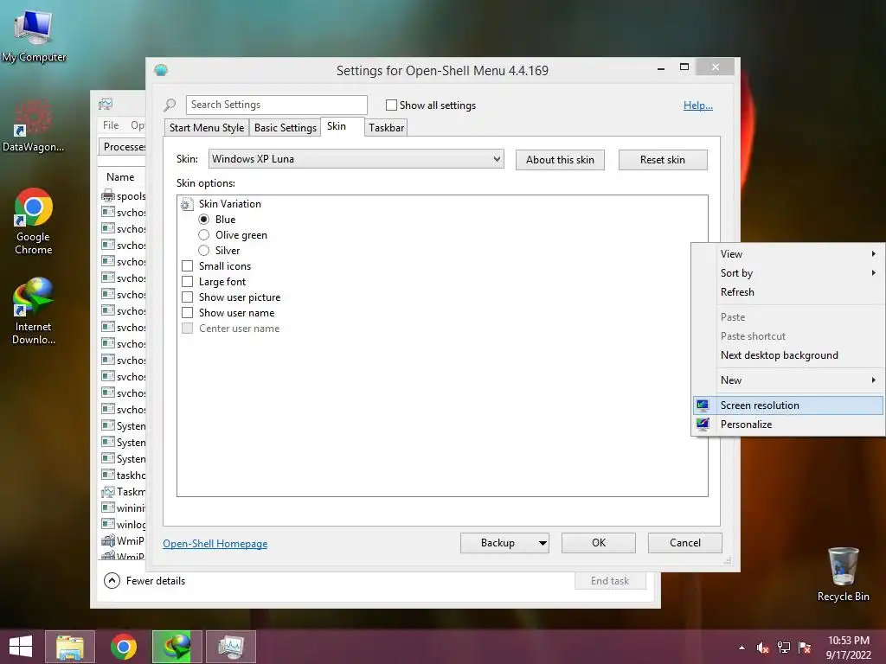Expand the Sort by submenu
The height and width of the screenshot is (664, 886).
point(789,273)
